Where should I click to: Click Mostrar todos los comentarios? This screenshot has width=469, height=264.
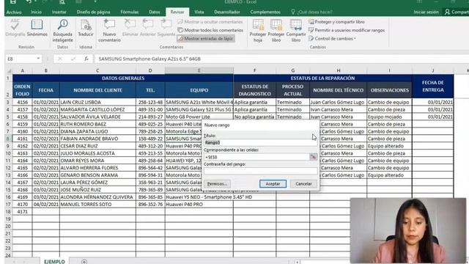point(210,30)
